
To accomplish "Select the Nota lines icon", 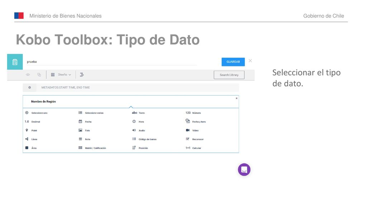I will coord(80,139).
